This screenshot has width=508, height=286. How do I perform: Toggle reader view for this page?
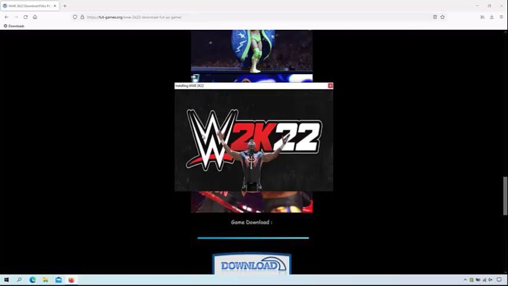(435, 17)
